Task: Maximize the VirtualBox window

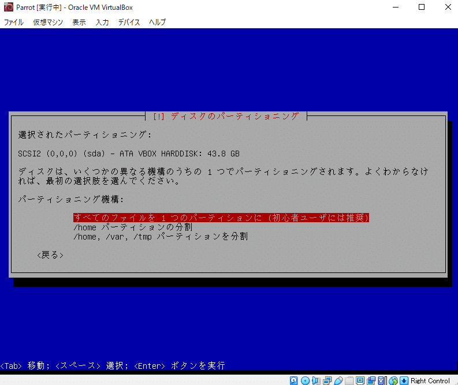Action: coord(422,7)
